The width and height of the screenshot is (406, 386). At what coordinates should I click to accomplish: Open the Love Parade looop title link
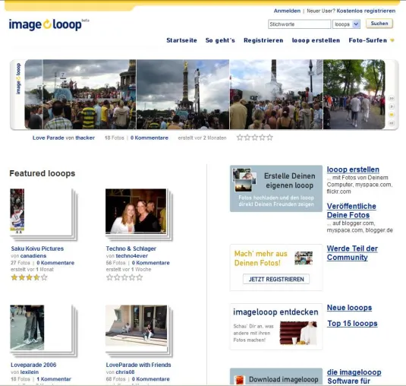pos(48,138)
